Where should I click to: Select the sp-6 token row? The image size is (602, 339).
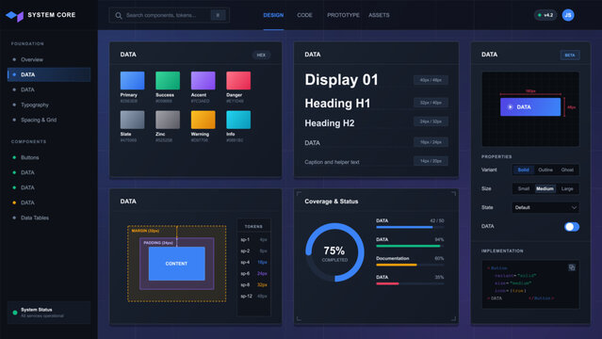coord(253,274)
